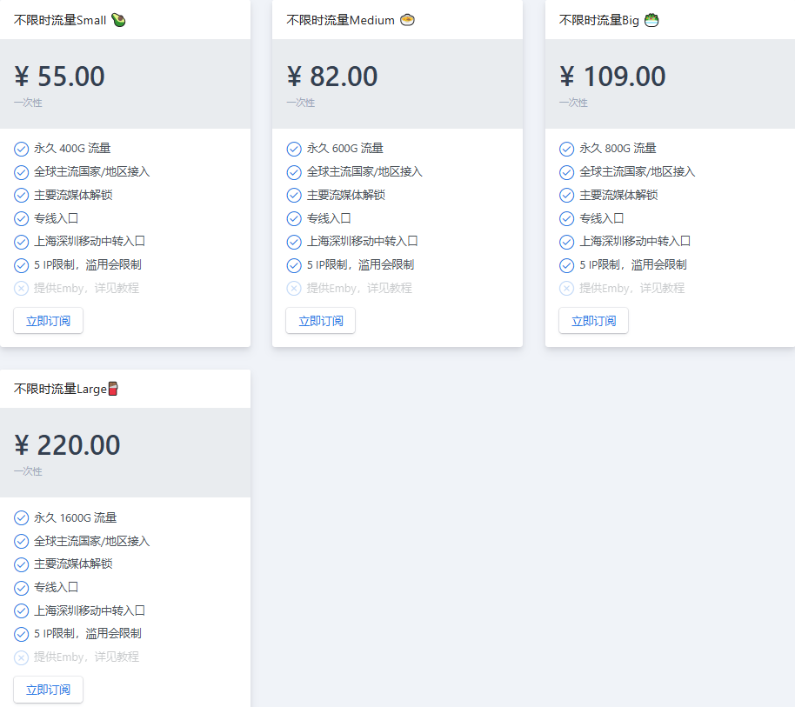Click the ¥ 220.00 price in Large plan

(67, 445)
